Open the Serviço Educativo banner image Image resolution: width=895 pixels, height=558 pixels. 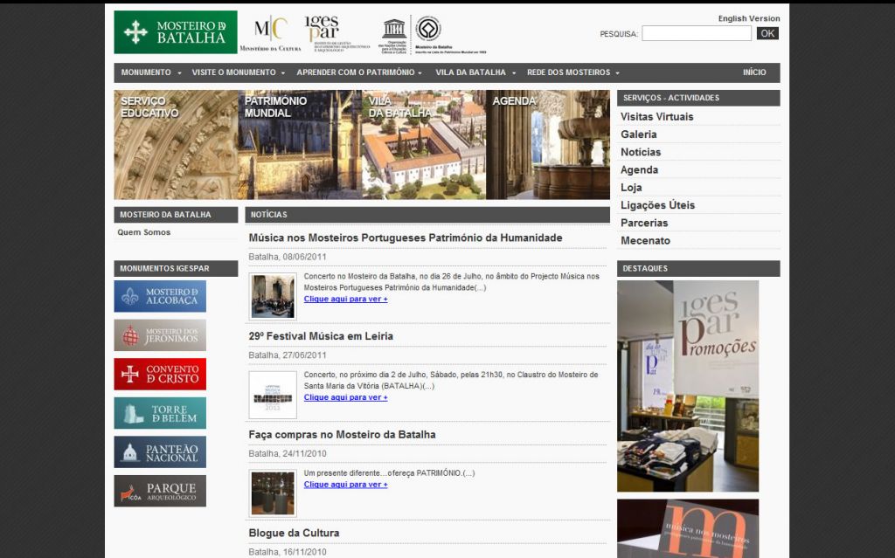point(176,145)
